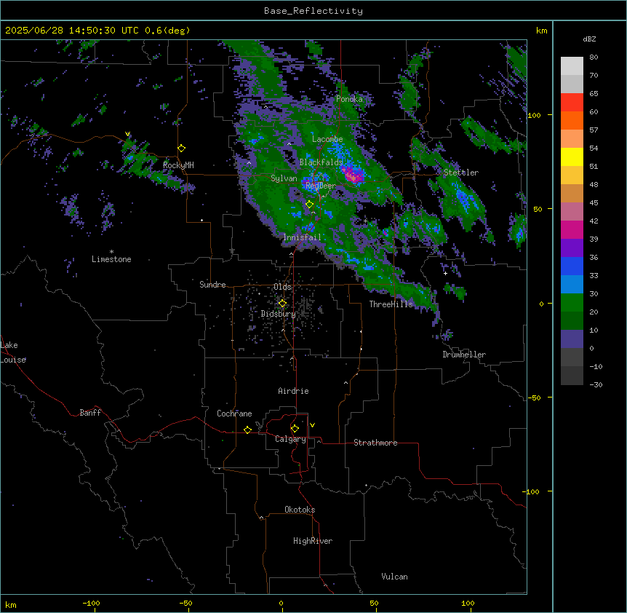
Task: Click the Base_Reflectivity title text
Action: point(313,11)
